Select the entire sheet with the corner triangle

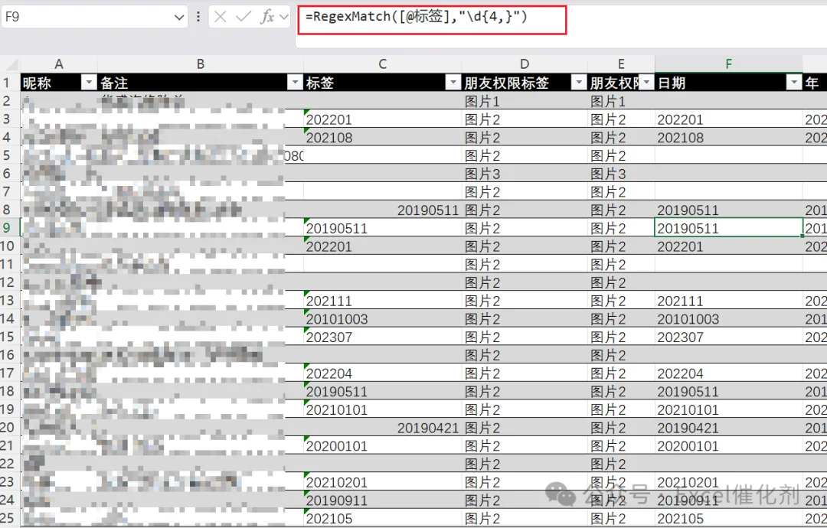coord(11,64)
